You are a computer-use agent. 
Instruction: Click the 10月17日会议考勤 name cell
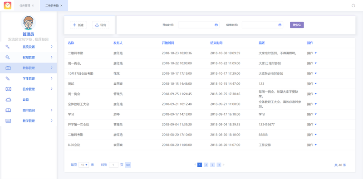point(81,73)
